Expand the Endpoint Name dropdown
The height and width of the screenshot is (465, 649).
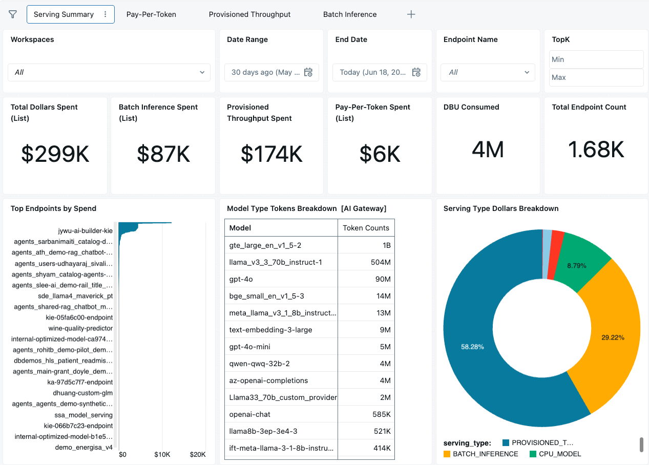pos(488,72)
